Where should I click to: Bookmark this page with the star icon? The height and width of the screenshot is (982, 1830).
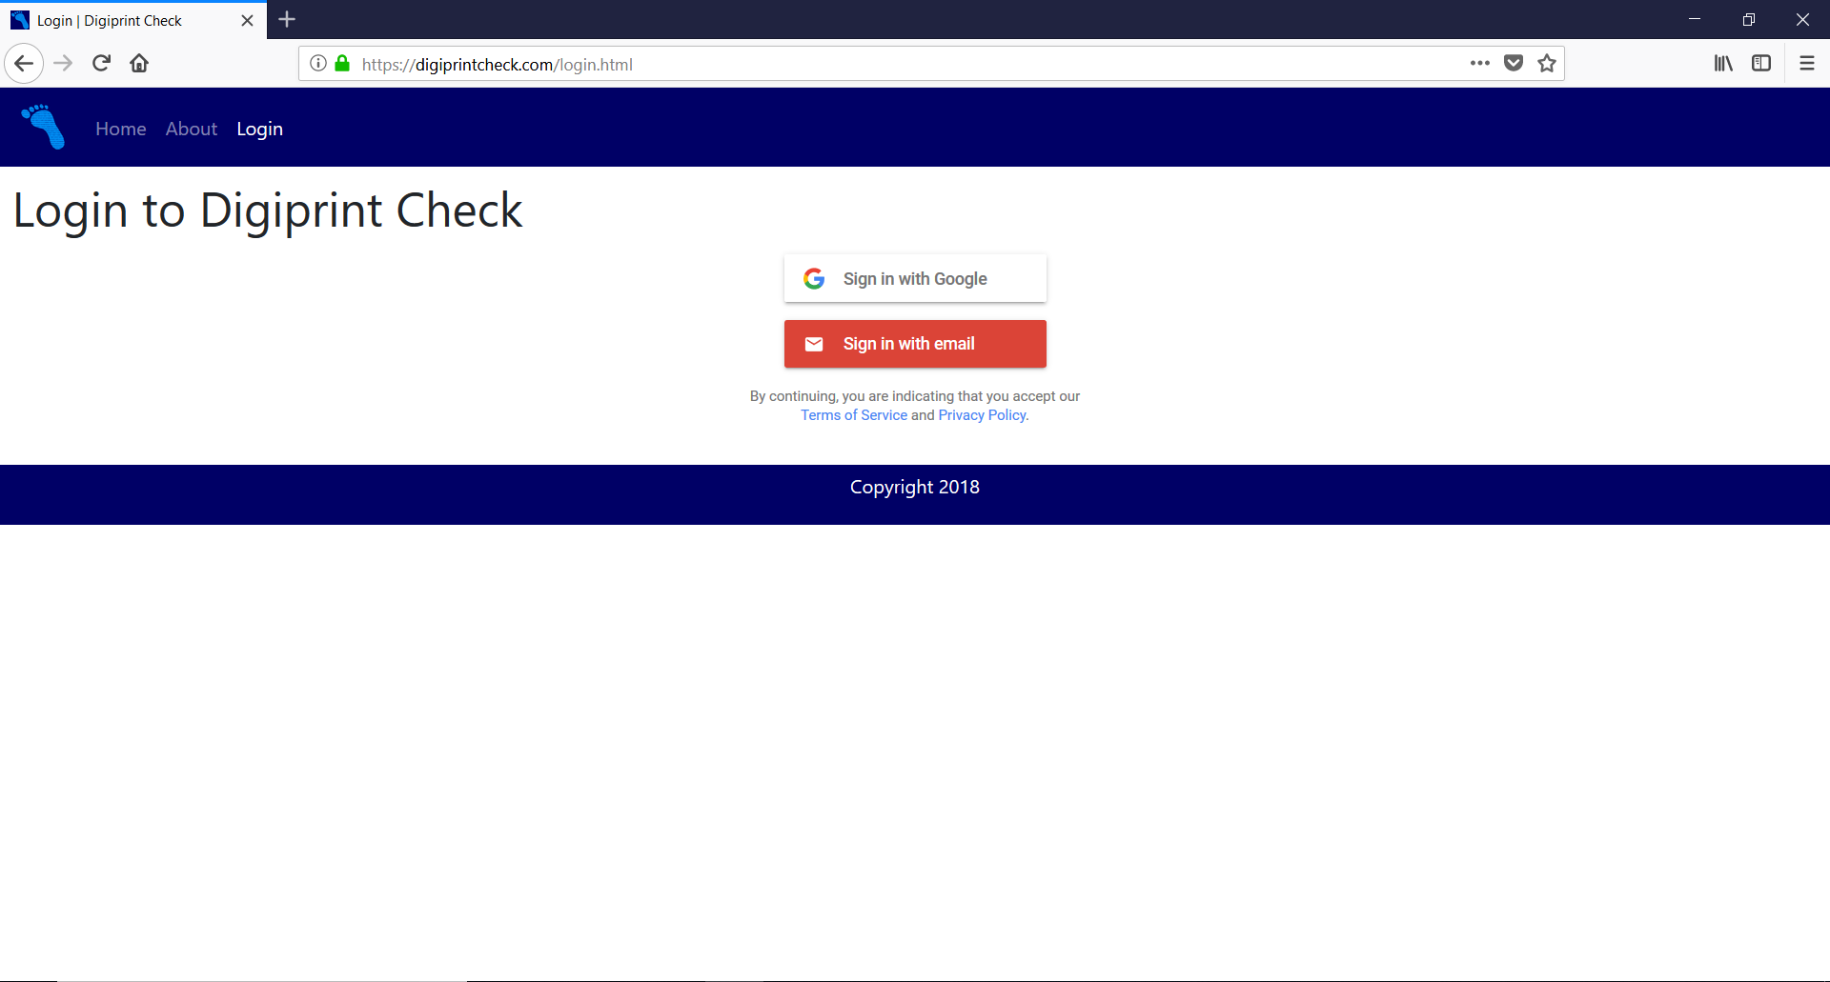click(1547, 64)
